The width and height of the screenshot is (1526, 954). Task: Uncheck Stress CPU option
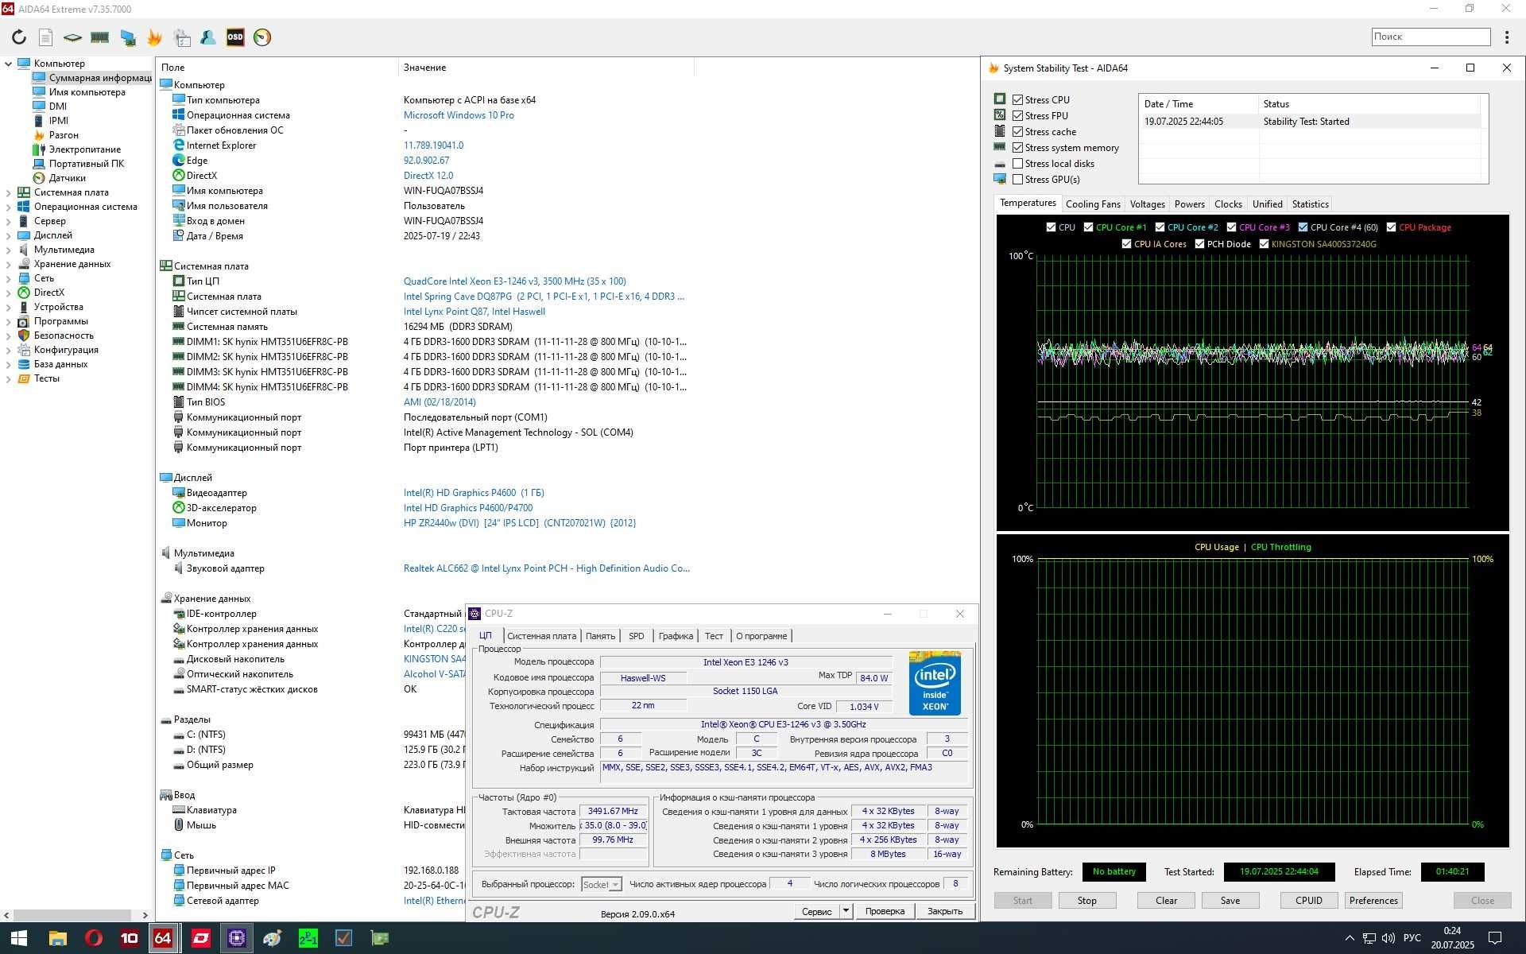tap(1017, 99)
